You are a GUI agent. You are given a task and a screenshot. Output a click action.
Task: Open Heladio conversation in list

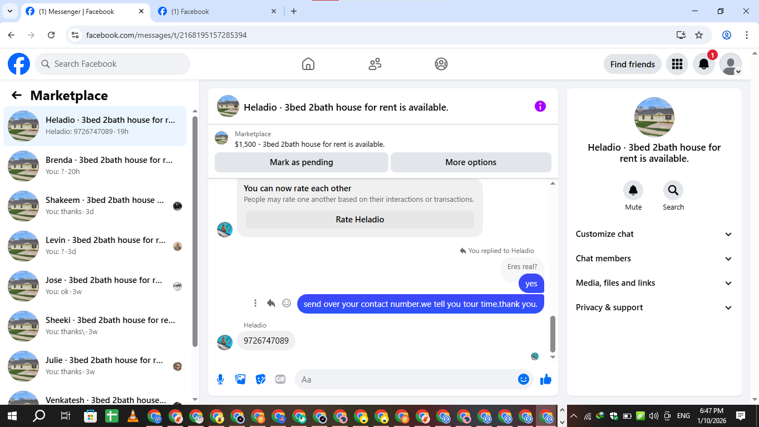pos(95,126)
